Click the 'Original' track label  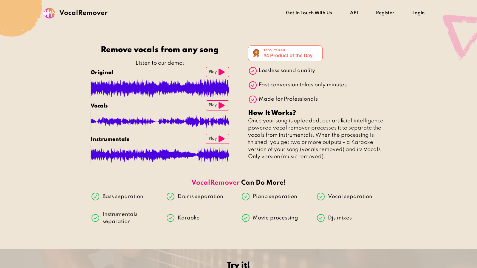102,72
